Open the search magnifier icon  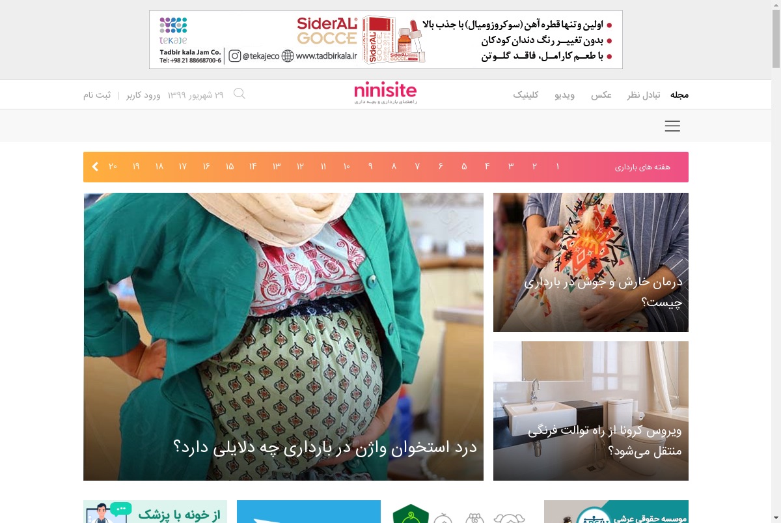pyautogui.click(x=240, y=94)
